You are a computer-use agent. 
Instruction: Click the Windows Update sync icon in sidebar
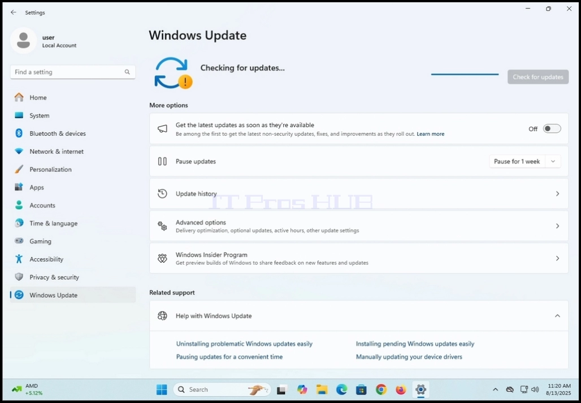19,295
